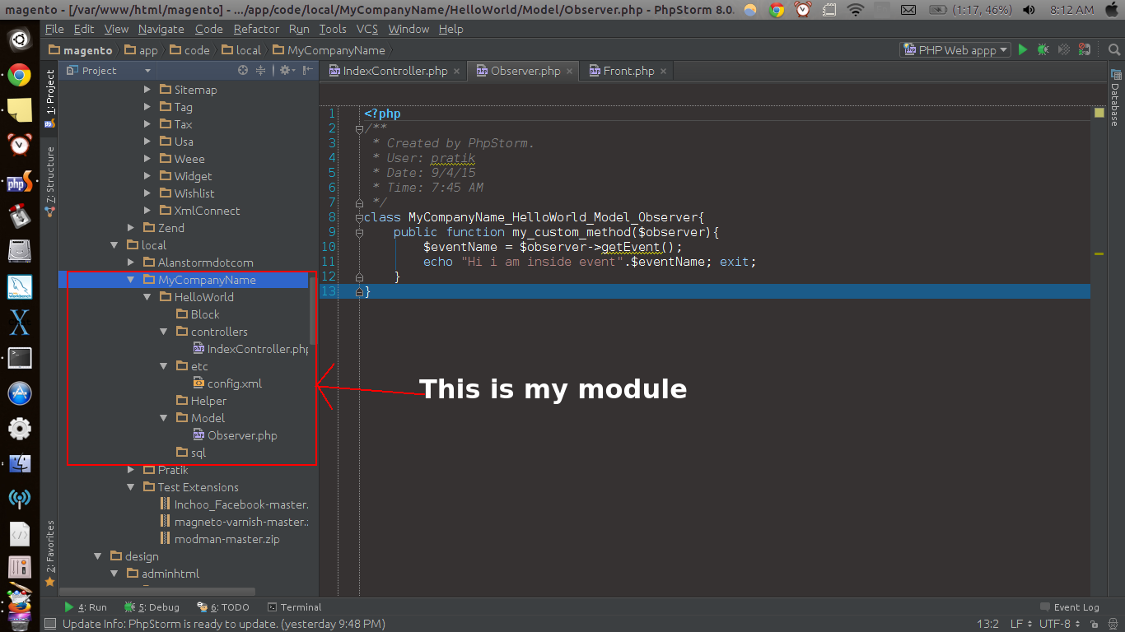
Task: Start debugging with the green bug icon
Action: click(1043, 49)
